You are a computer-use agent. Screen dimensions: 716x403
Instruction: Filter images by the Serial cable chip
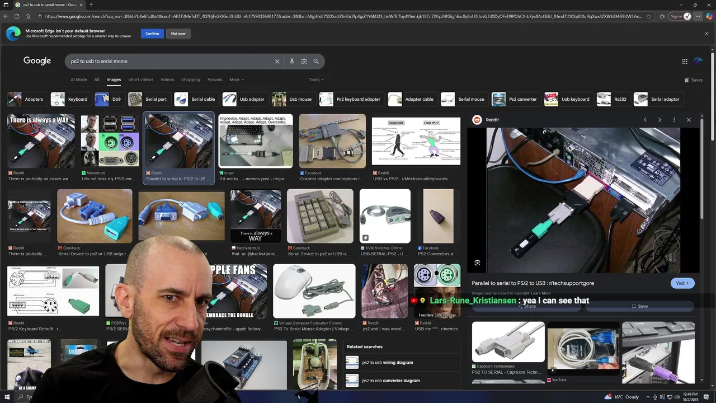195,99
